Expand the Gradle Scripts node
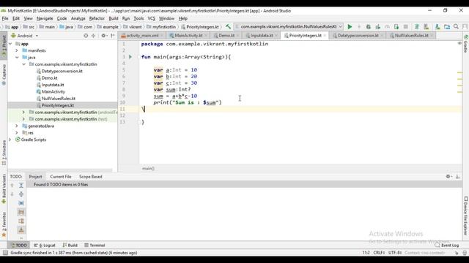 [10, 140]
